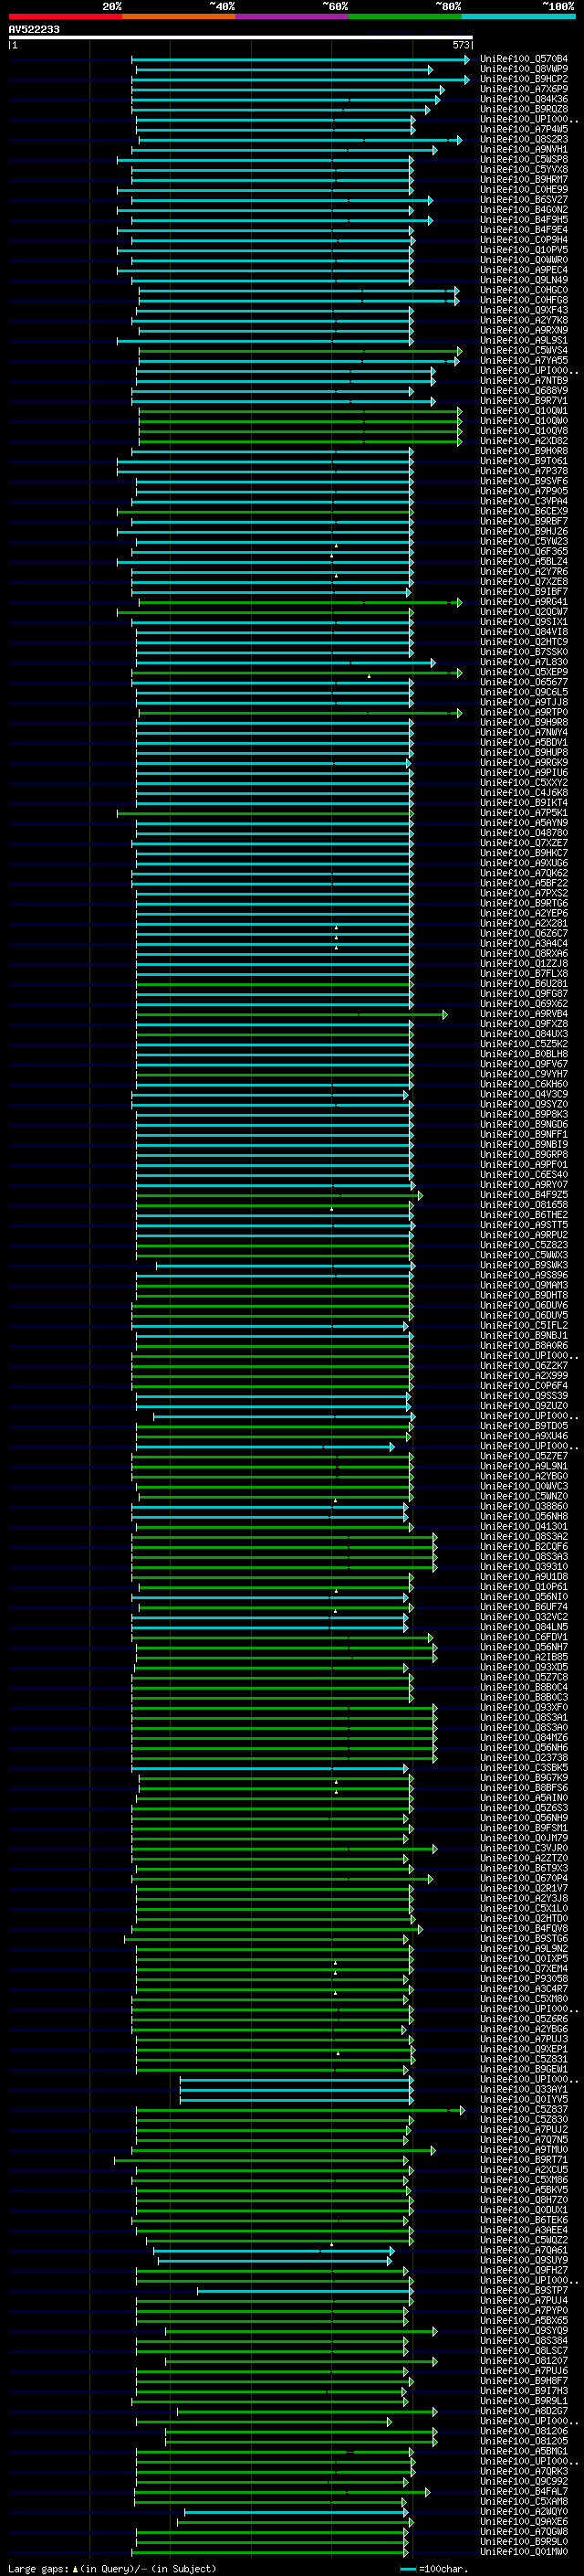Select the UniRef100_Q84K36 label

pos(524,99)
